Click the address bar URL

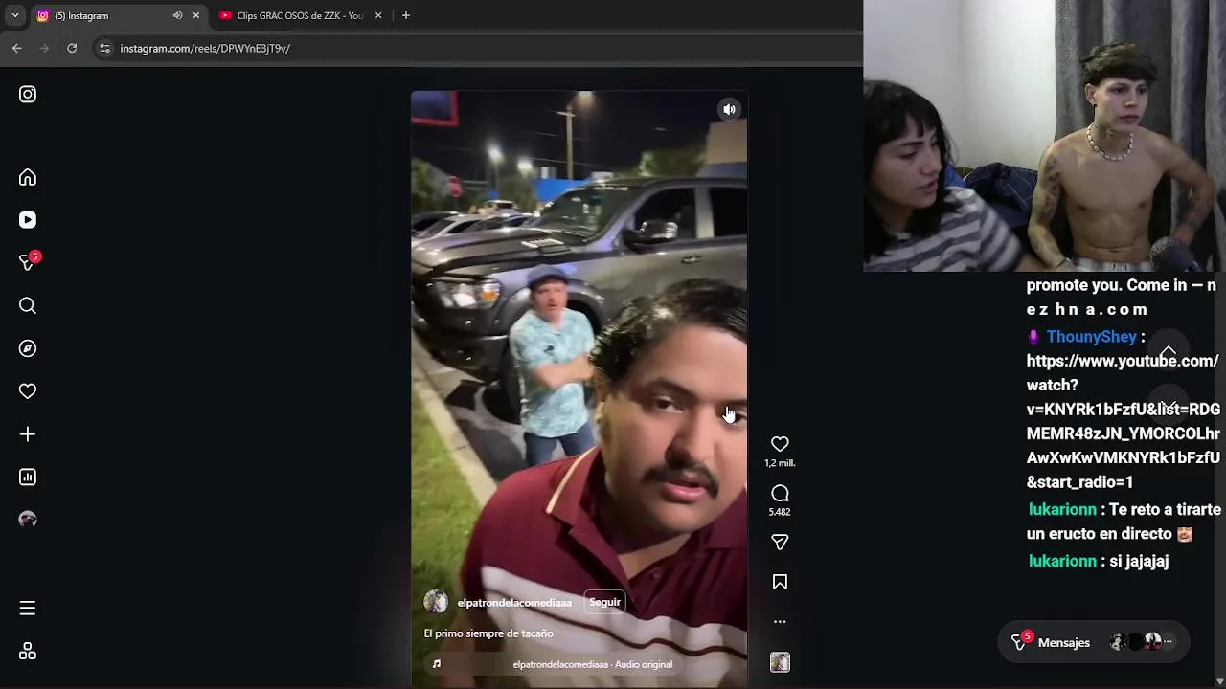coord(205,48)
